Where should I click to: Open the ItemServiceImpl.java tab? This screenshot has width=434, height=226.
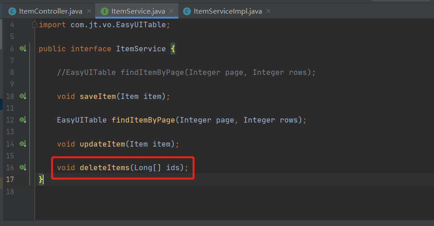227,11
